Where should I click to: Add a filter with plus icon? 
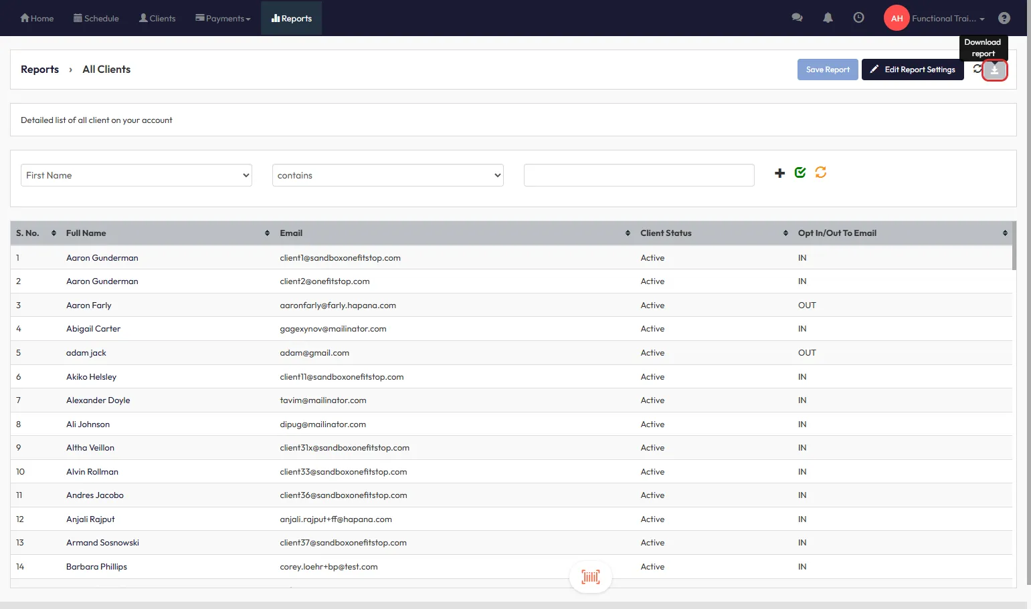[x=779, y=173]
